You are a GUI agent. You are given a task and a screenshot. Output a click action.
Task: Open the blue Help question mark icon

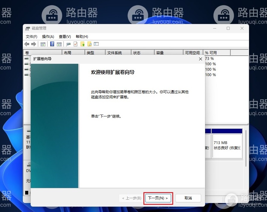point(52,44)
